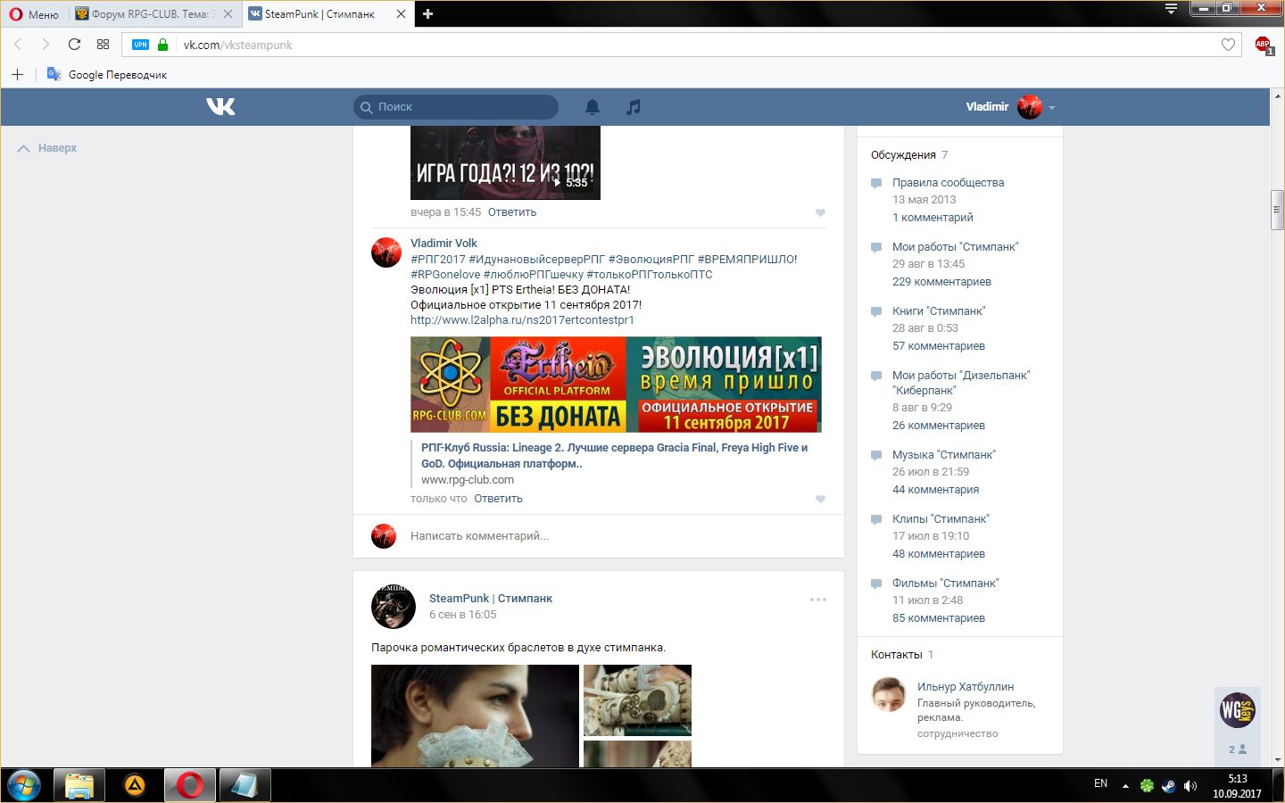1285x803 pixels.
Task: Click the WG keys round icon
Action: pos(1238,710)
